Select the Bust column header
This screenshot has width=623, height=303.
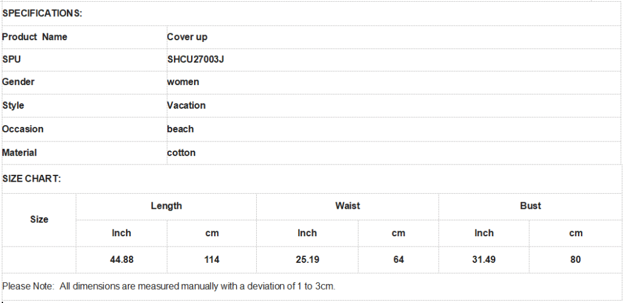coord(530,206)
